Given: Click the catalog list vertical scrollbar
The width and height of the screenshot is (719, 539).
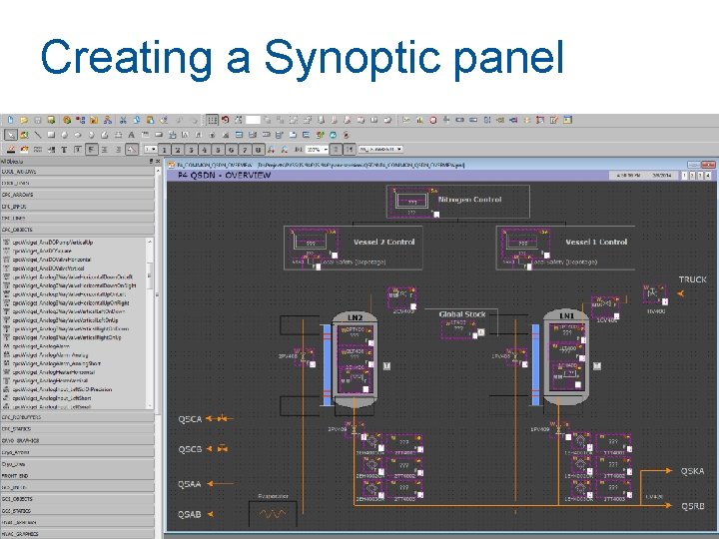Looking at the screenshot, I should click(x=150, y=323).
